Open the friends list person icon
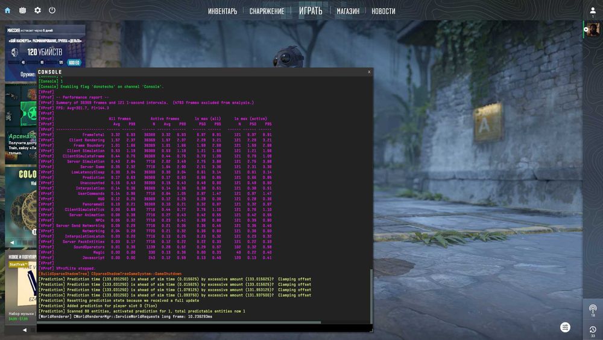The width and height of the screenshot is (603, 340). coord(593,11)
